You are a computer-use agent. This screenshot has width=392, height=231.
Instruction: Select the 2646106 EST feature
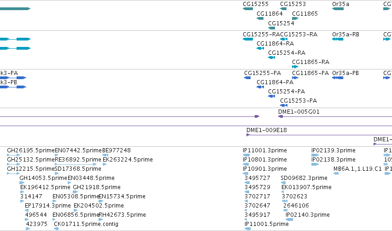285,210
